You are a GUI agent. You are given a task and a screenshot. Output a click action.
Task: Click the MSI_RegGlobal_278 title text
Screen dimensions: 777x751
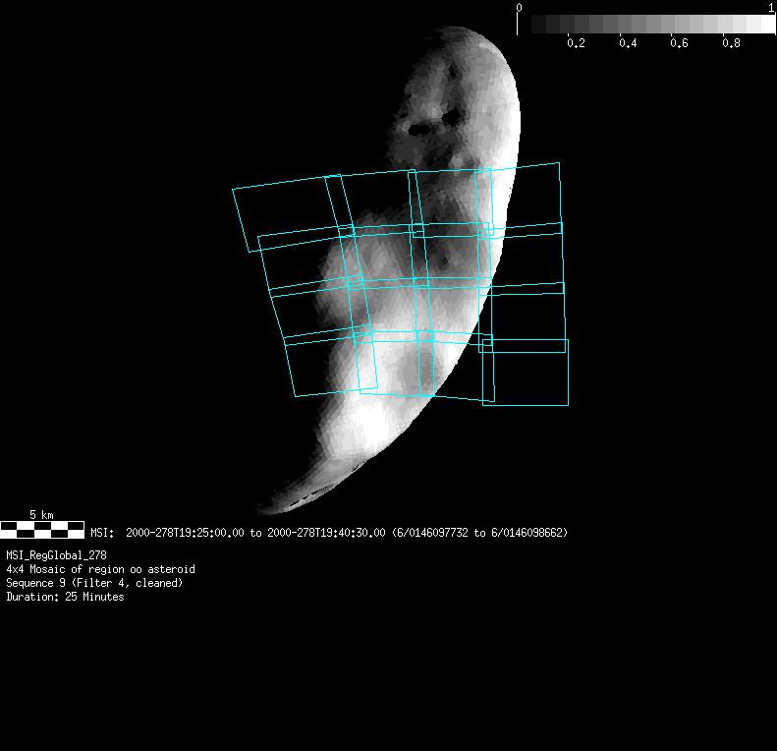tap(56, 555)
